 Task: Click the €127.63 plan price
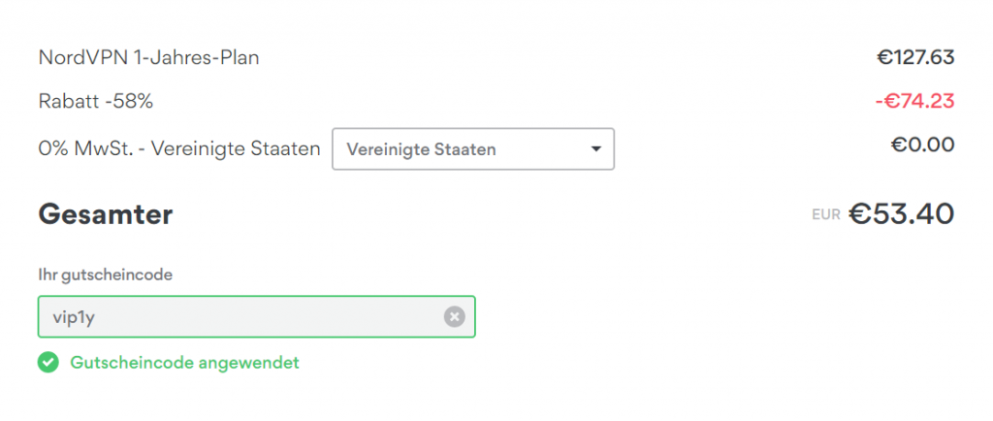[x=915, y=58]
